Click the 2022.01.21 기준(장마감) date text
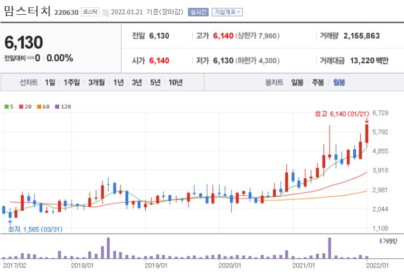The image size is (404, 278). tap(147, 12)
